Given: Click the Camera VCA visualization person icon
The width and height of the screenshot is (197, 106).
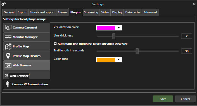Looking at the screenshot, I should click(x=8, y=84).
